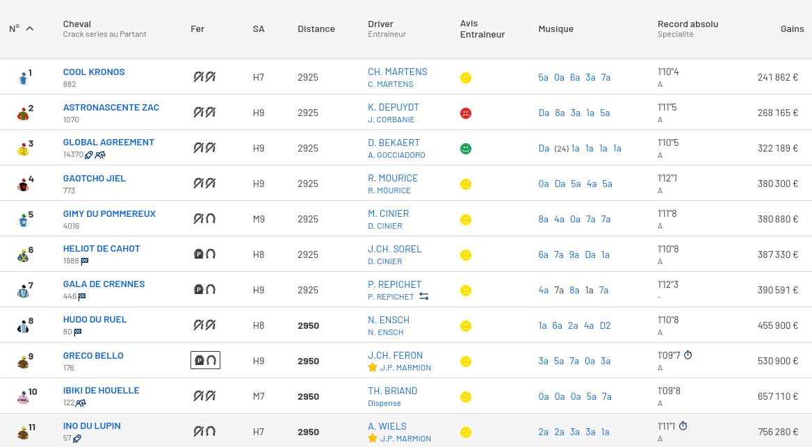
Task: Click the horseshoe icons for Gala de Crennes
Action: point(204,290)
